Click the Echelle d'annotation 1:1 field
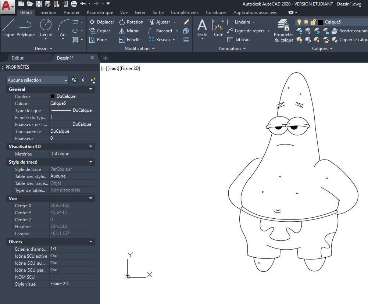Image resolution: width=368 pixels, height=304 pixels. point(72,249)
